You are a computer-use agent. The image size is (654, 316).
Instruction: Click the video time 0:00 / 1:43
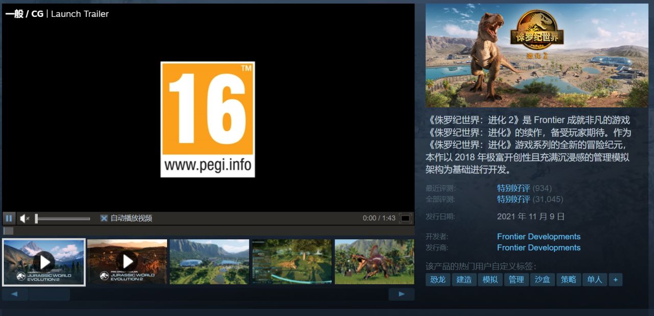379,218
